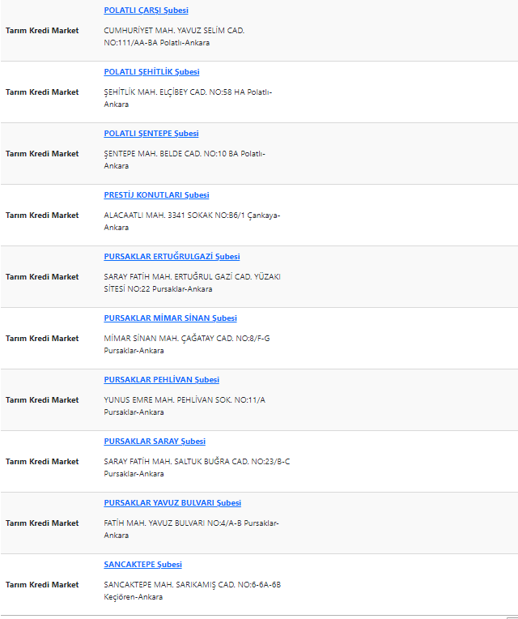Select address 'MİMAR SİNAN MAH. ÇAĞATAY CAD.'
The width and height of the screenshot is (518, 619).
click(168, 339)
